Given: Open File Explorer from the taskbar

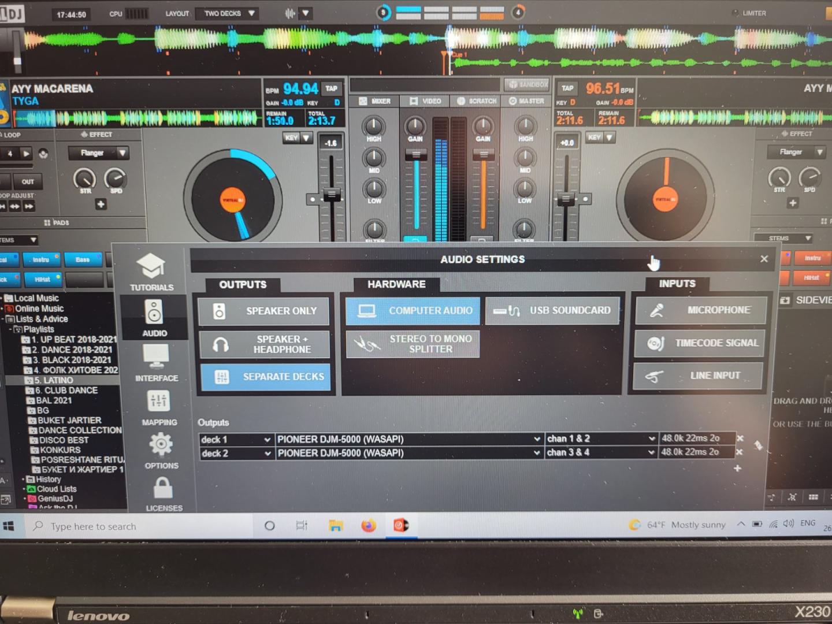Looking at the screenshot, I should (336, 525).
